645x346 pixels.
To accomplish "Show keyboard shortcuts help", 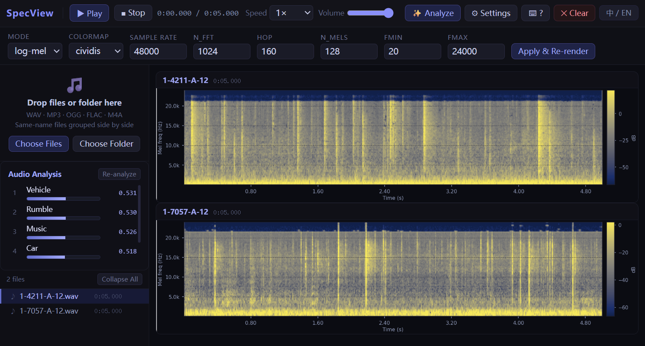I will pyautogui.click(x=536, y=13).
